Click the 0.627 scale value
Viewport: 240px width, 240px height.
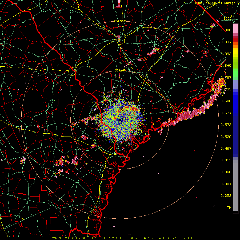point(226,113)
